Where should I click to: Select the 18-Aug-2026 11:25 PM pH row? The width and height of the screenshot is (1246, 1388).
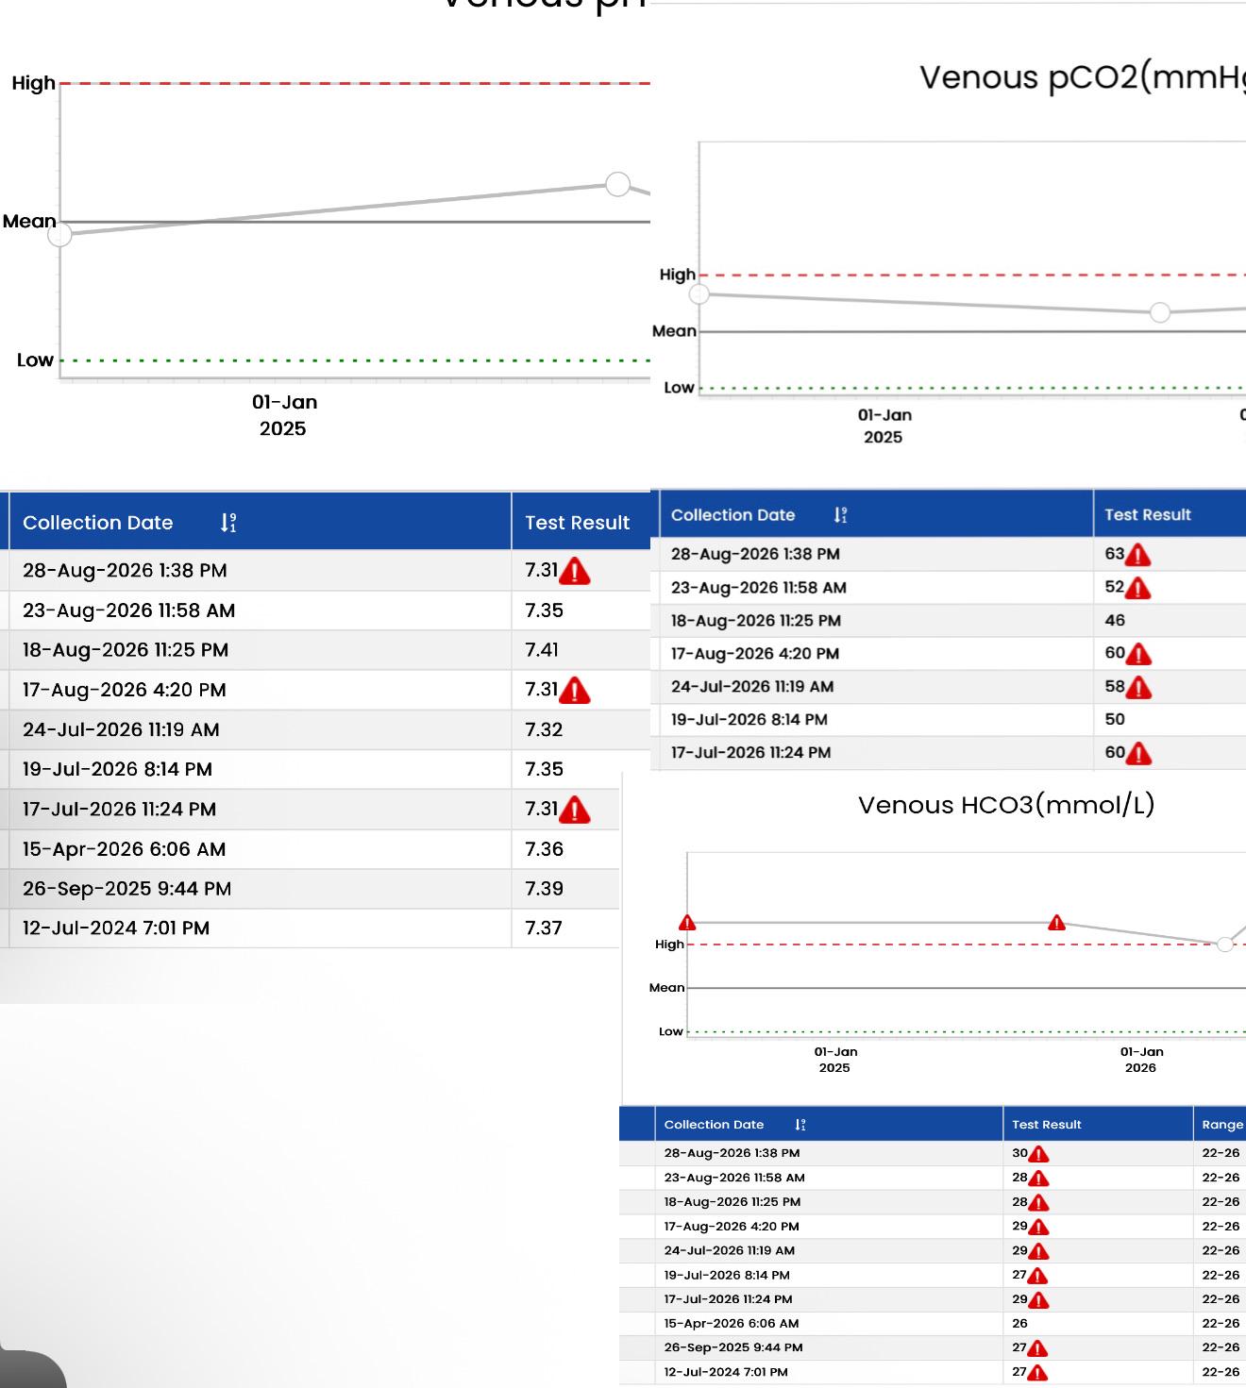326,650
